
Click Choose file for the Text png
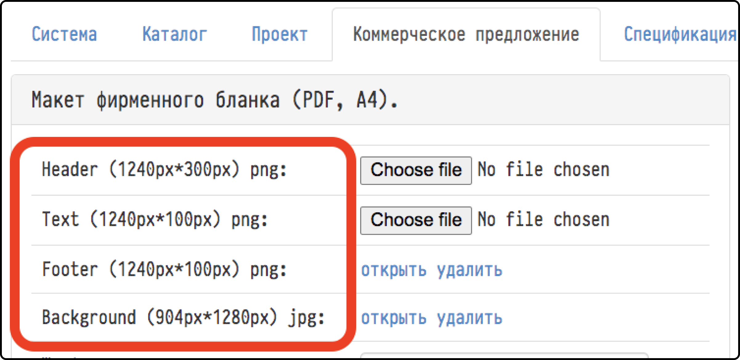(416, 220)
